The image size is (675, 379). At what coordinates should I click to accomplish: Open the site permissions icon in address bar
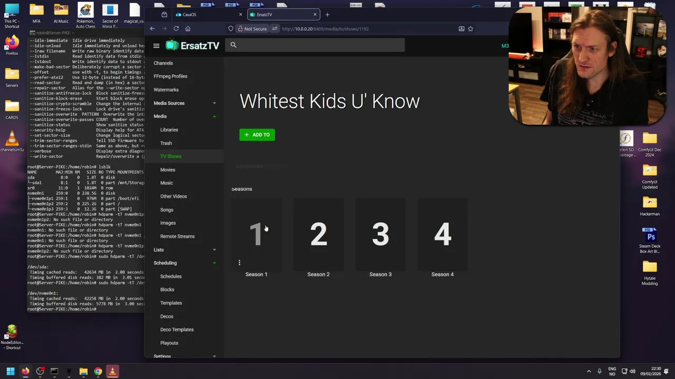click(x=275, y=28)
